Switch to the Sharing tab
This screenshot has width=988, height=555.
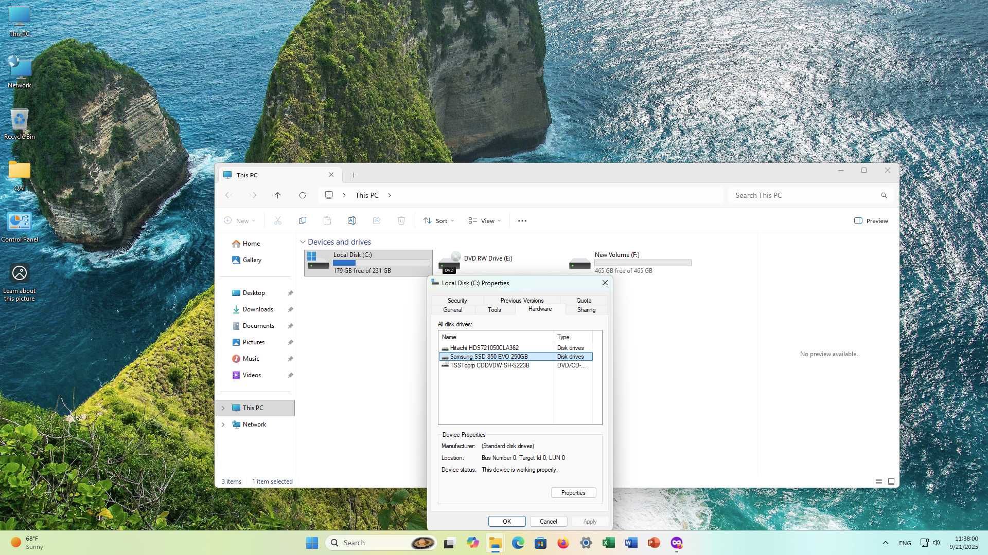coord(586,310)
